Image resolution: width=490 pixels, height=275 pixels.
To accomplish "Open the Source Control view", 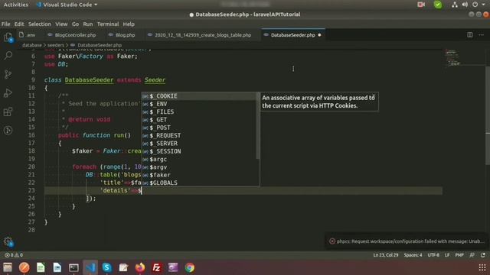I will click(x=8, y=74).
